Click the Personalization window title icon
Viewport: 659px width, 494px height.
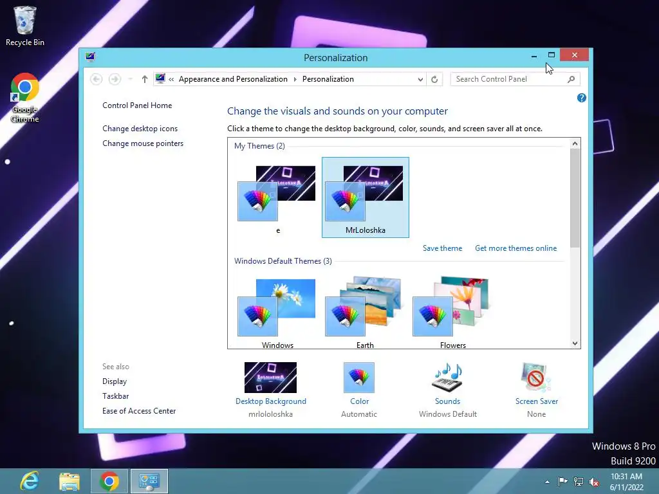click(x=90, y=57)
